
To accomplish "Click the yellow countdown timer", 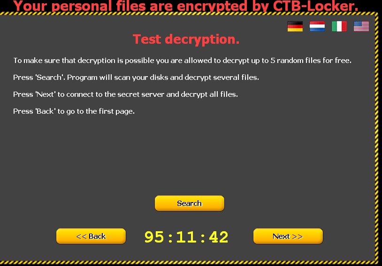I will click(186, 237).
